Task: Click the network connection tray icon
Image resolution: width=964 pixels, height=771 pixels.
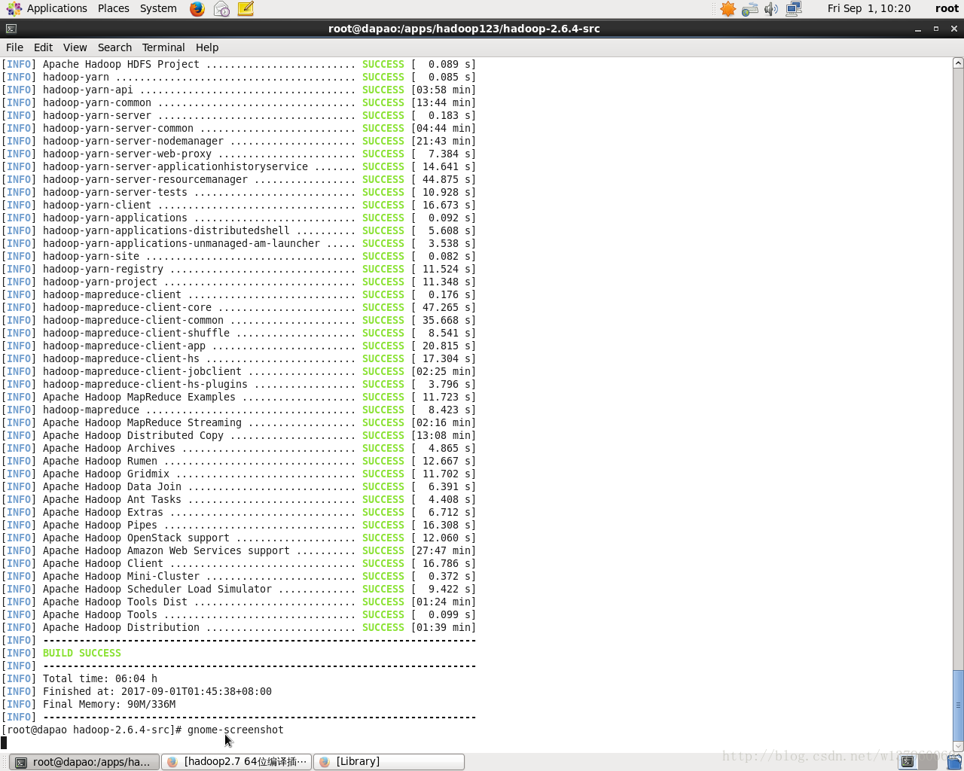Action: [x=794, y=9]
